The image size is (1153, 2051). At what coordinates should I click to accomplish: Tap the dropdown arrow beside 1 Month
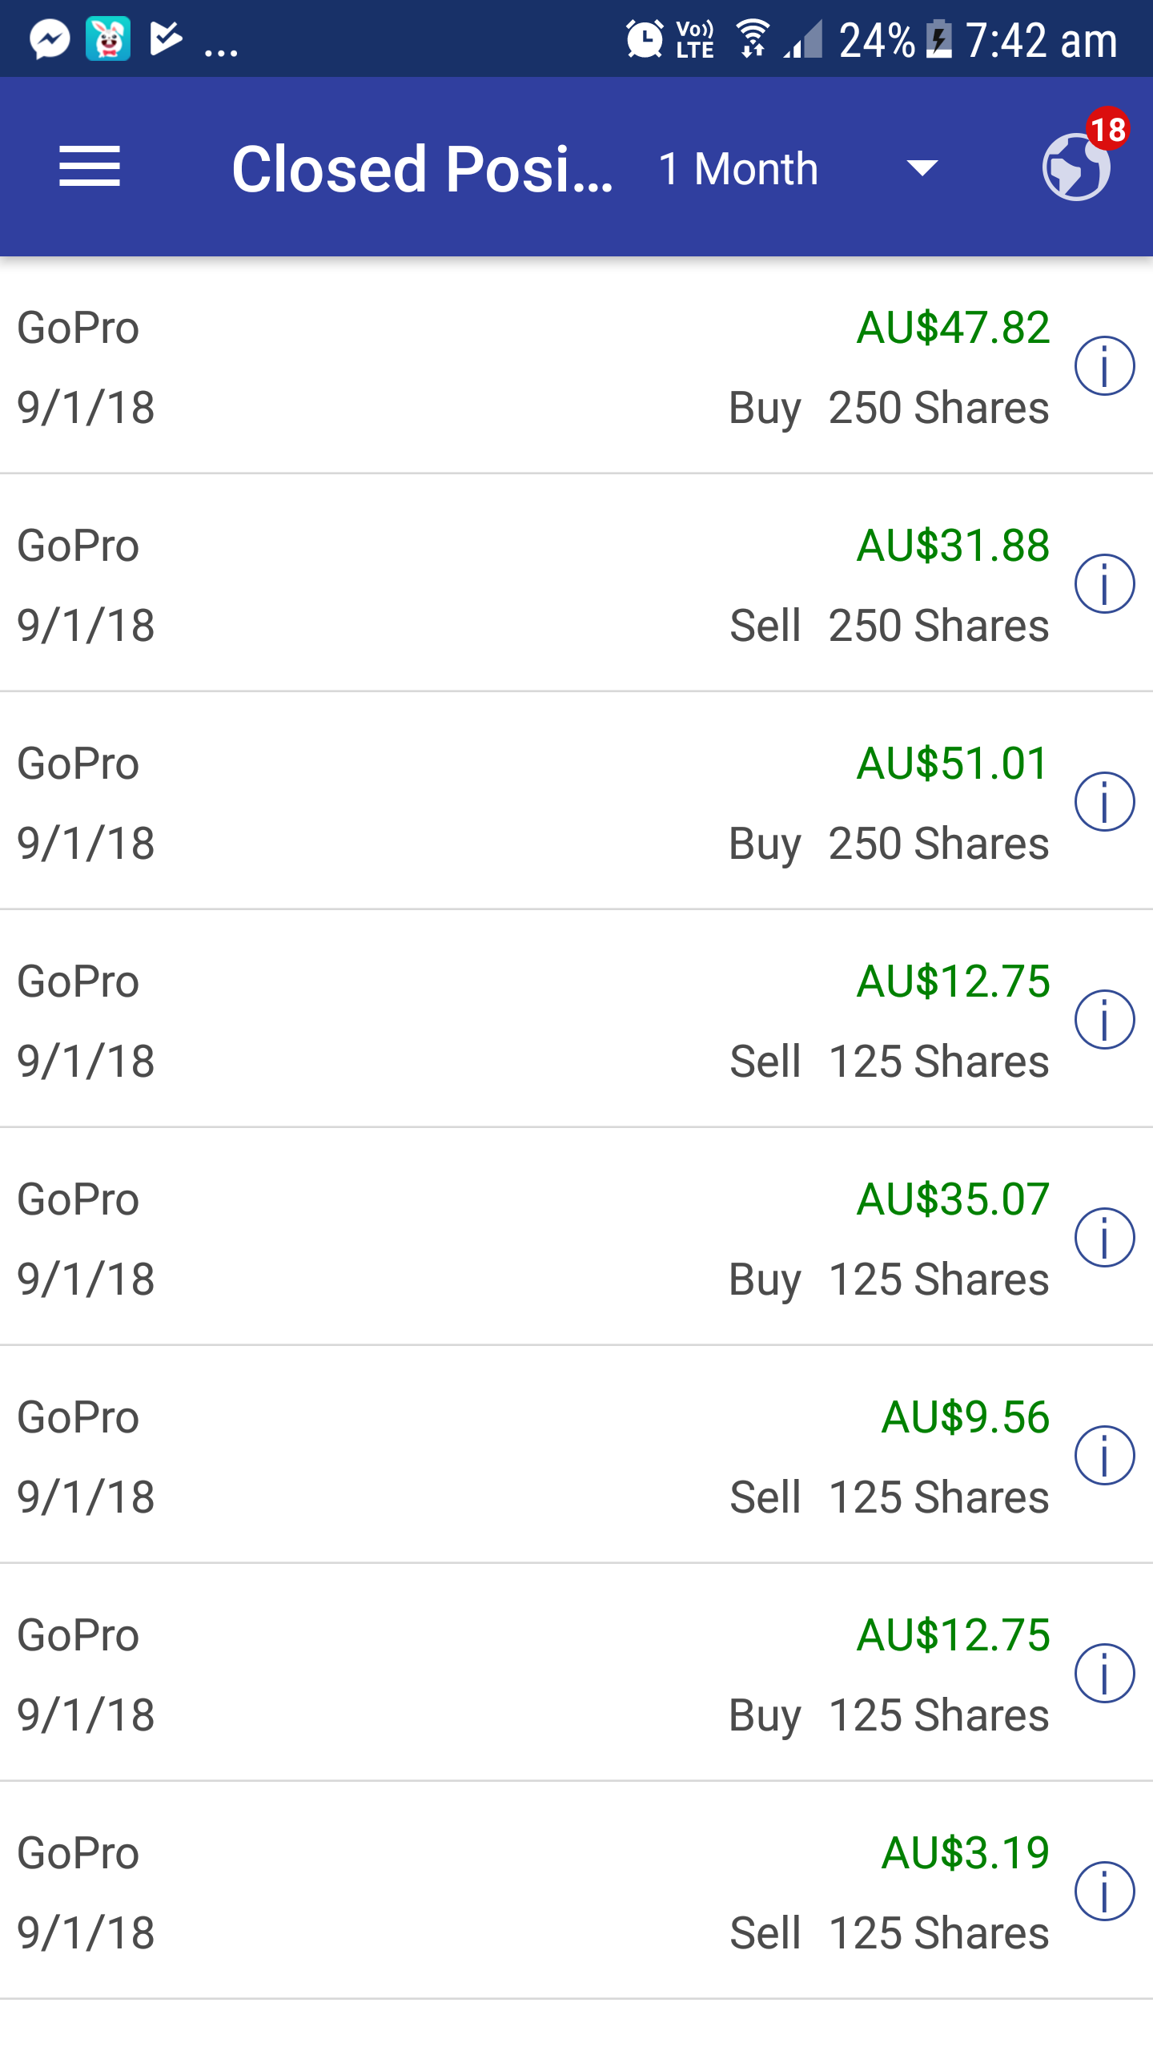922,168
